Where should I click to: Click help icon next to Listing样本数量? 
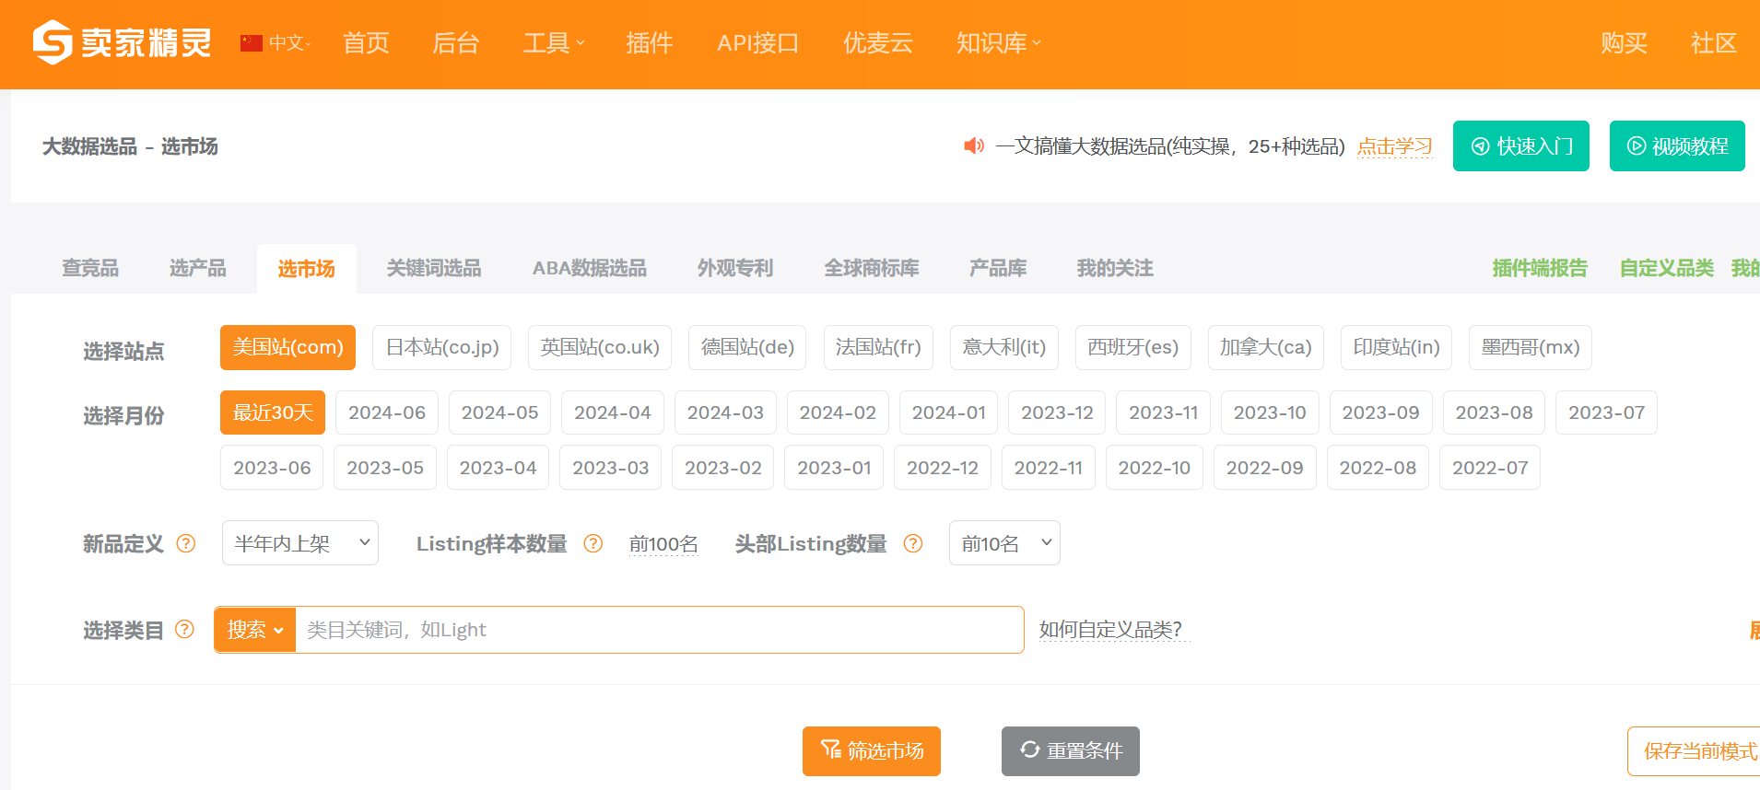tap(593, 543)
